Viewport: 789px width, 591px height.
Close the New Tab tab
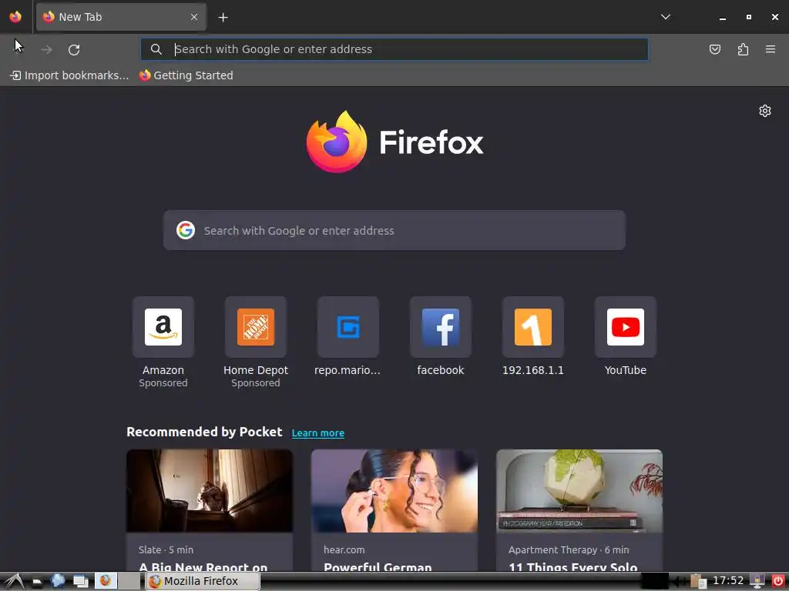[x=194, y=17]
